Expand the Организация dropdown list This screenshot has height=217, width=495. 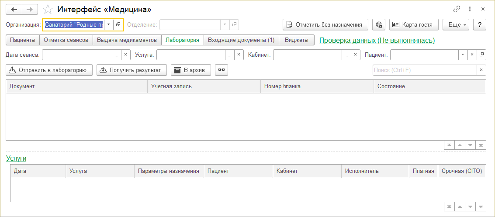pos(109,24)
